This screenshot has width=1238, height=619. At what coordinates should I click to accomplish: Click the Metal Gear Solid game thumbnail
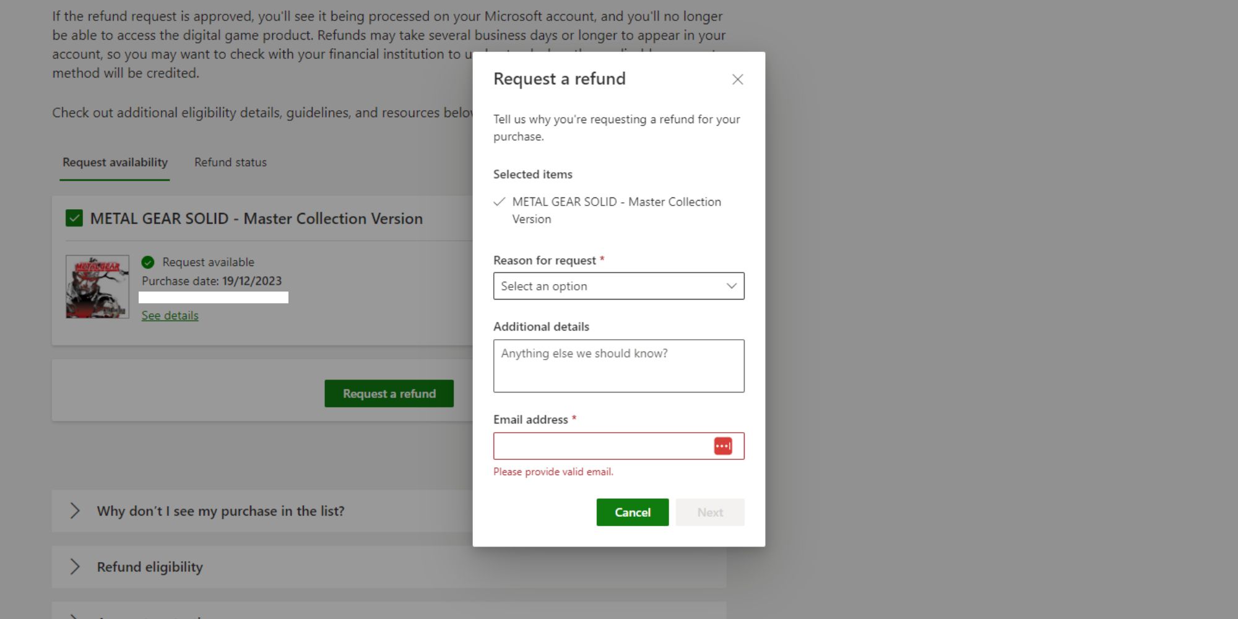pos(97,287)
